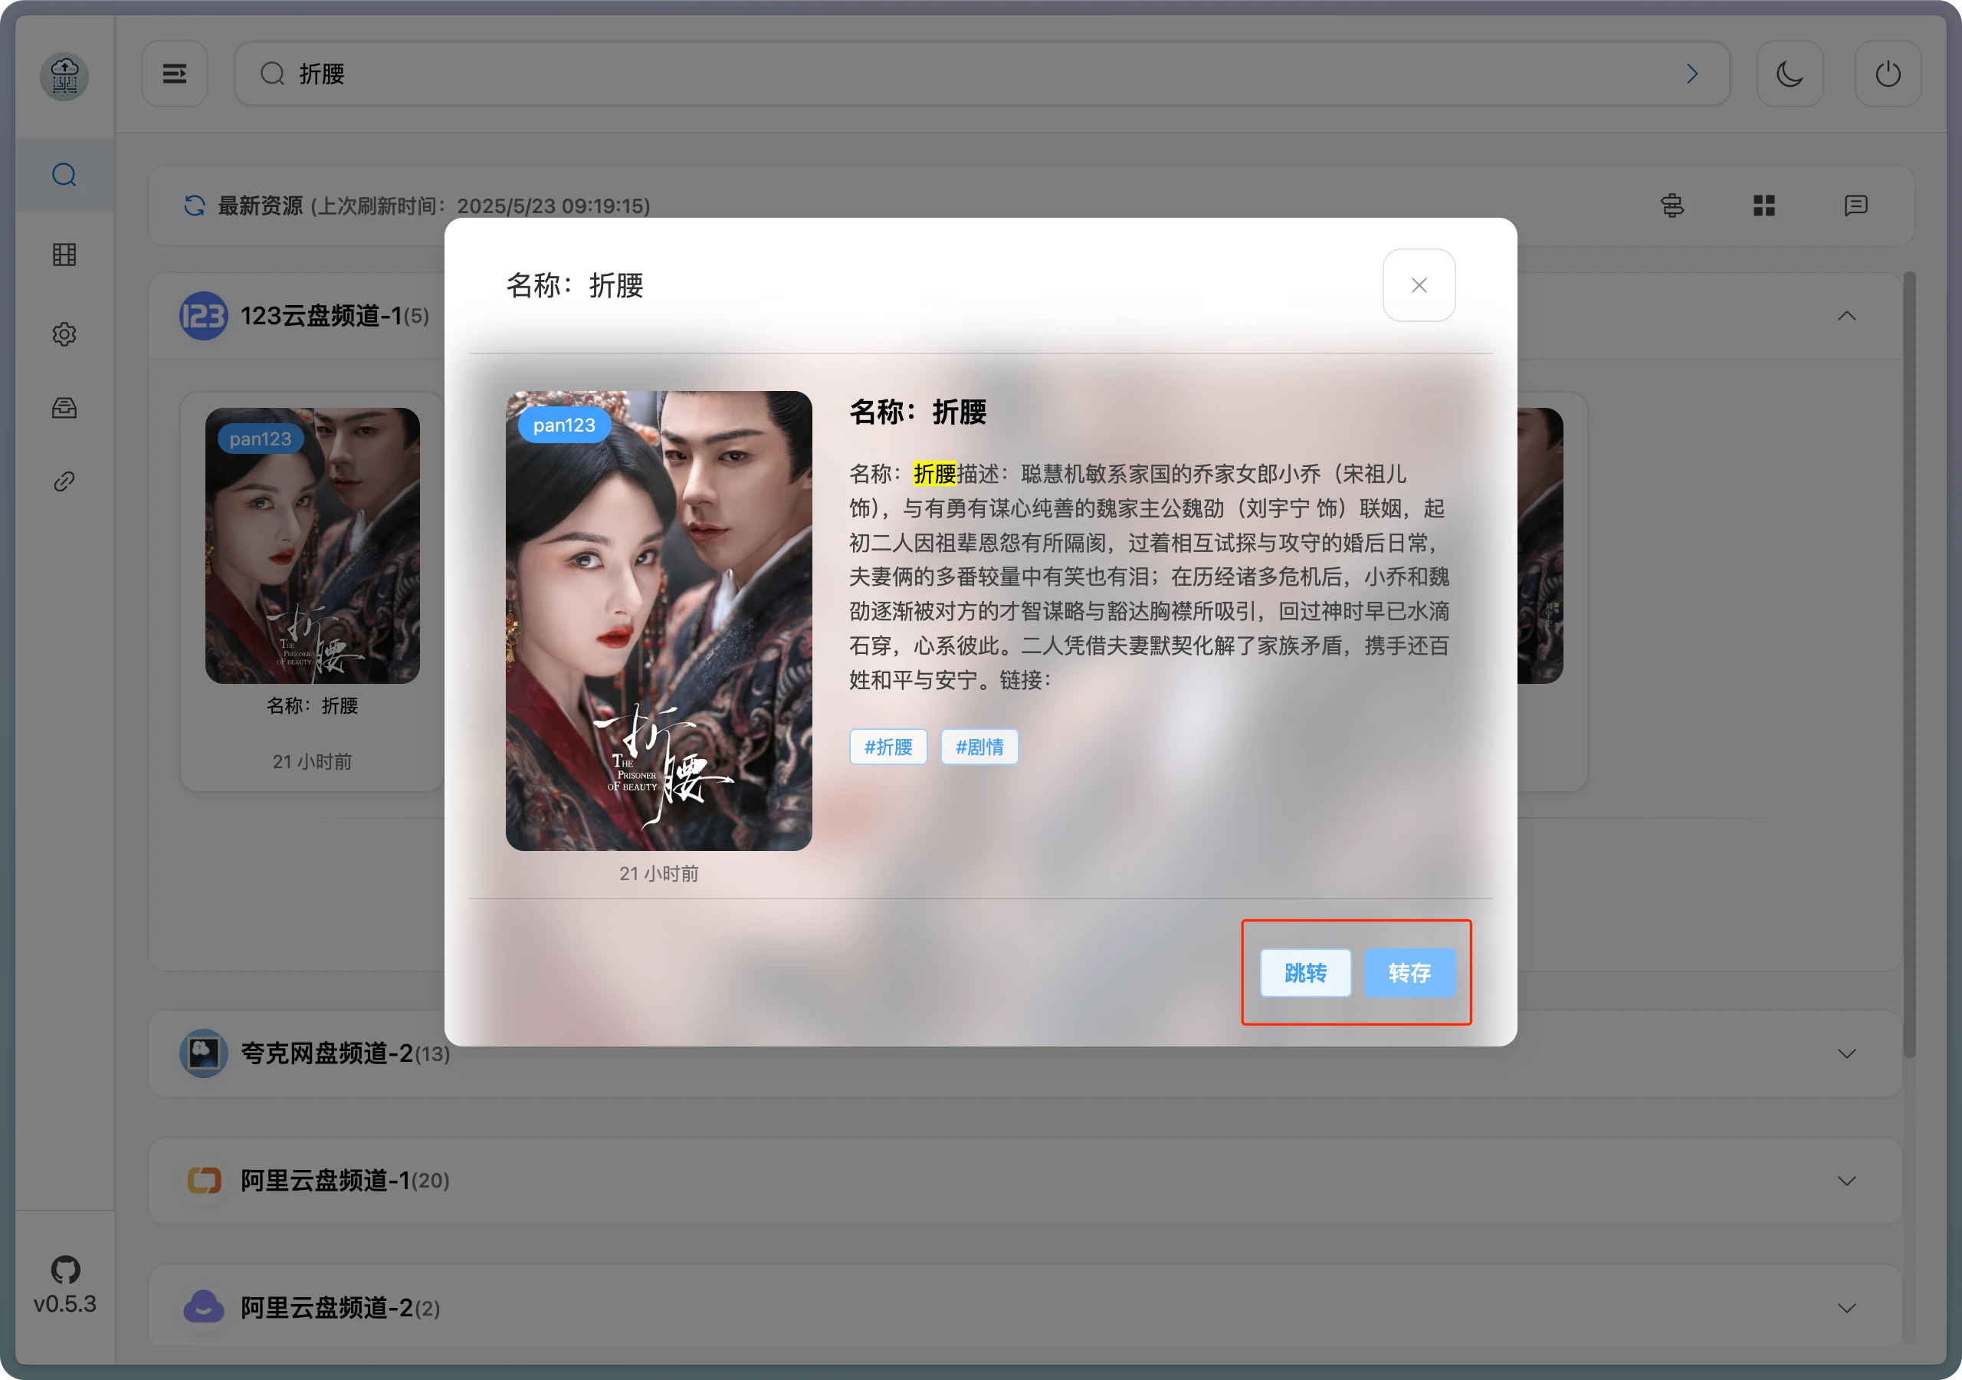
Task: Click the 名称：折腰 card caption
Action: (x=312, y=705)
